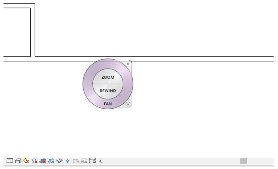Click the Show Crop Region lightbulb icon
The height and width of the screenshot is (169, 278).
(51, 161)
